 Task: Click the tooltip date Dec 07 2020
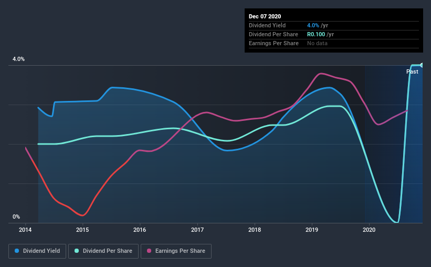265,16
